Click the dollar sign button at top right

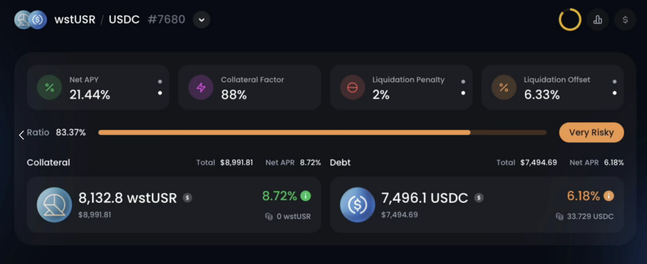(x=625, y=20)
